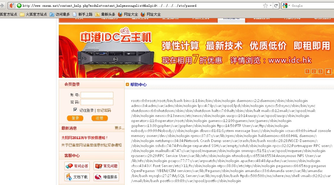Click the 帮助中心 heading text
Screen dimensions: 334x185
coord(139,85)
